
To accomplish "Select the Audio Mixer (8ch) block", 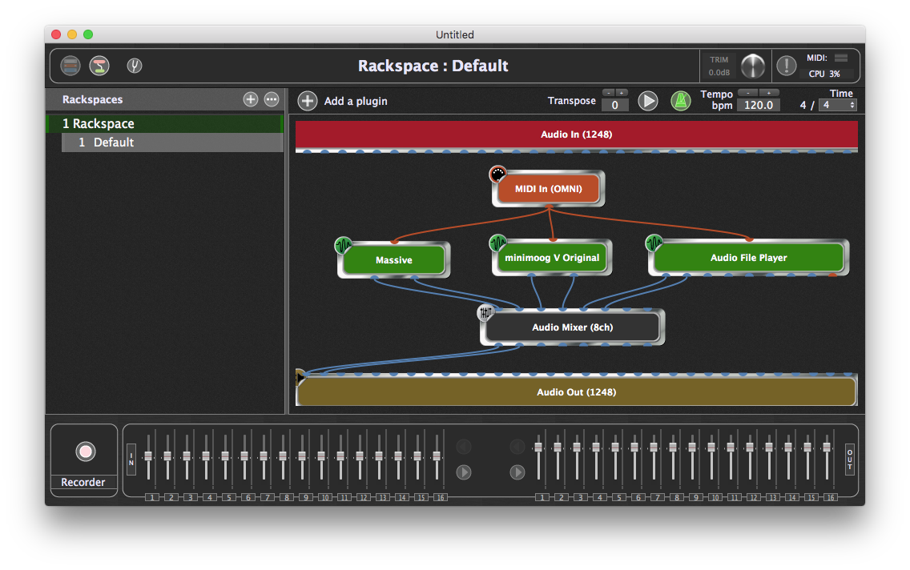I will pos(572,327).
